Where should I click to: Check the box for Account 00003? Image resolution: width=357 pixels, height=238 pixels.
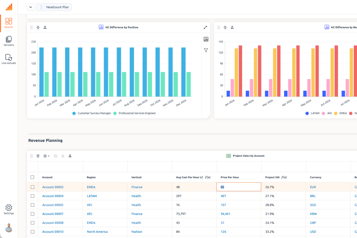pos(32,187)
